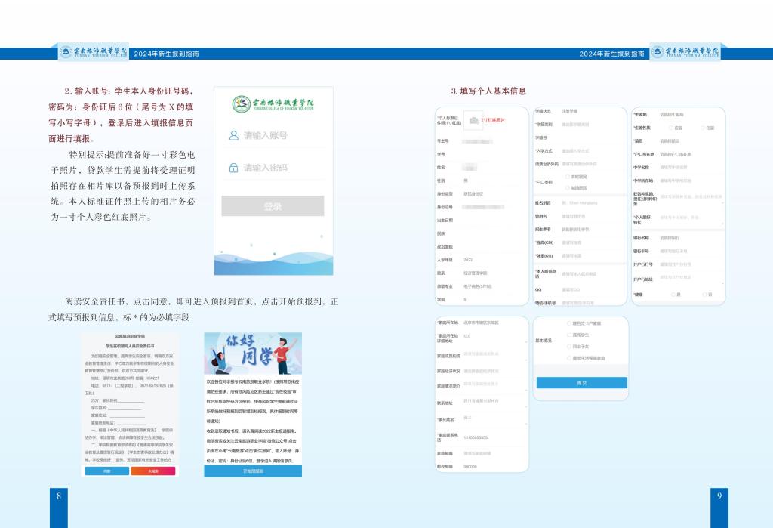Screen dimensions: 773x528
Task: Click the college emblem in left header
Action: (66, 53)
